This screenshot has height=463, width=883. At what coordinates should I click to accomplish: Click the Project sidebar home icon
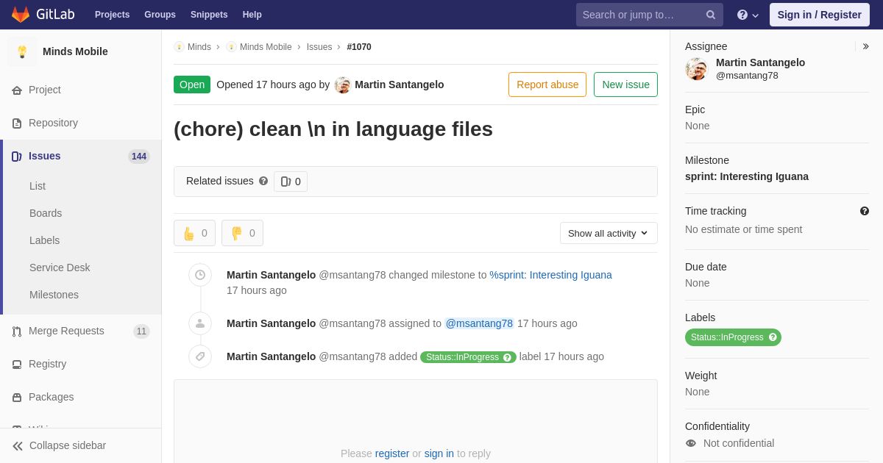point(17,90)
